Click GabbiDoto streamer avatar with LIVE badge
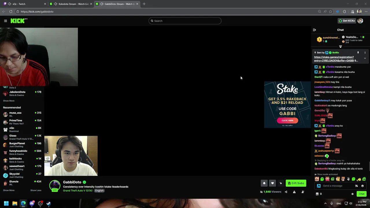This screenshot has width=370, height=208. [x=55, y=186]
